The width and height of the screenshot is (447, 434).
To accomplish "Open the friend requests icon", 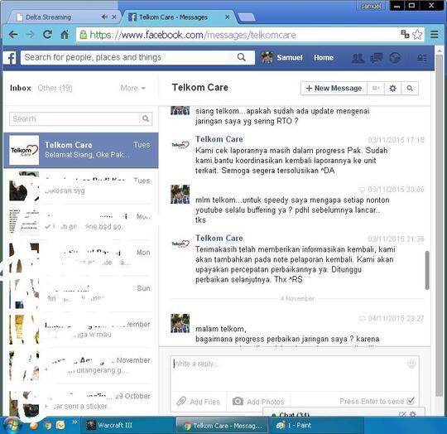I will [x=358, y=58].
